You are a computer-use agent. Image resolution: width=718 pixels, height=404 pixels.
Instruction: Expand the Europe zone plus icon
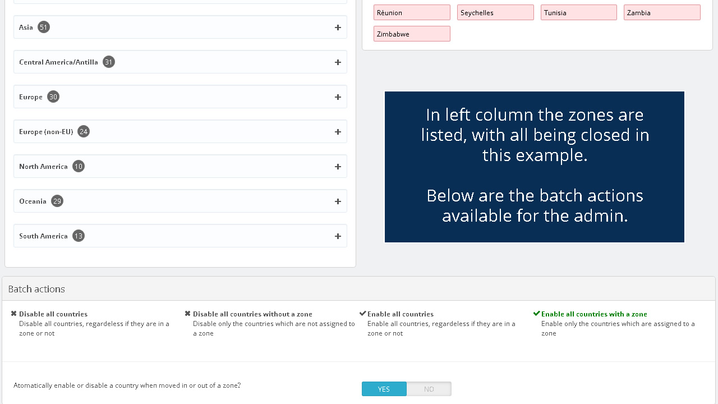point(338,97)
